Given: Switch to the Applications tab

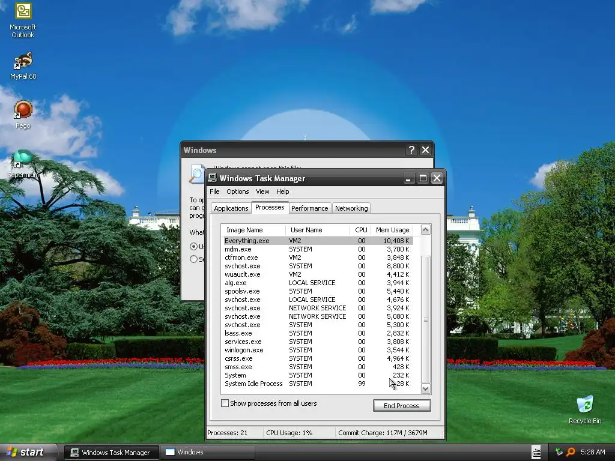Looking at the screenshot, I should (x=231, y=208).
